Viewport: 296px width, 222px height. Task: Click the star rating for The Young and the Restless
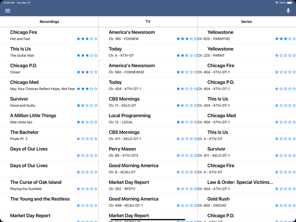87,206
